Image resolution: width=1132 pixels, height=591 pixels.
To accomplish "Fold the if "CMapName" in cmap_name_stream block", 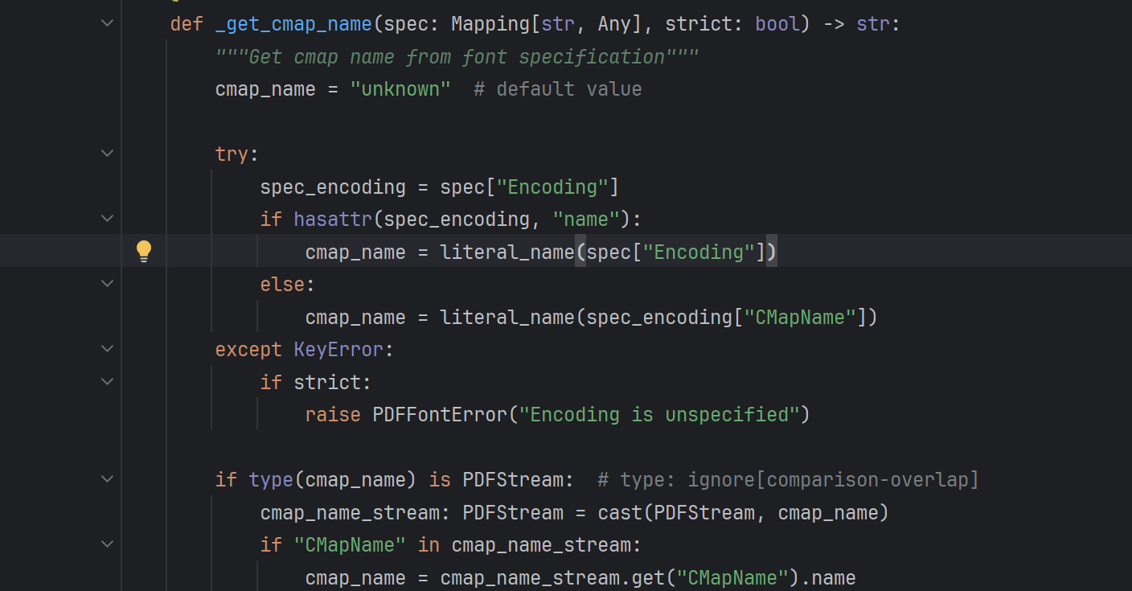I will coord(107,544).
